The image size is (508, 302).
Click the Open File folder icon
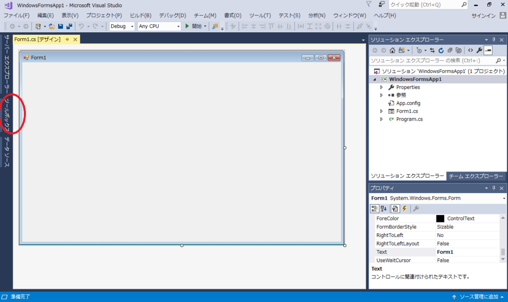coord(52,26)
